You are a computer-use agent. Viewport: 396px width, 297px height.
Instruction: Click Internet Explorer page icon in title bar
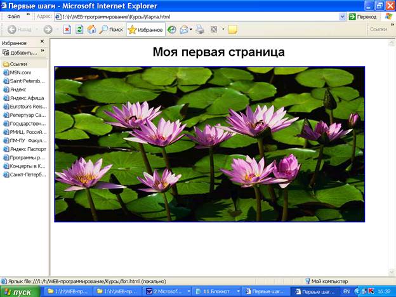pos(4,5)
